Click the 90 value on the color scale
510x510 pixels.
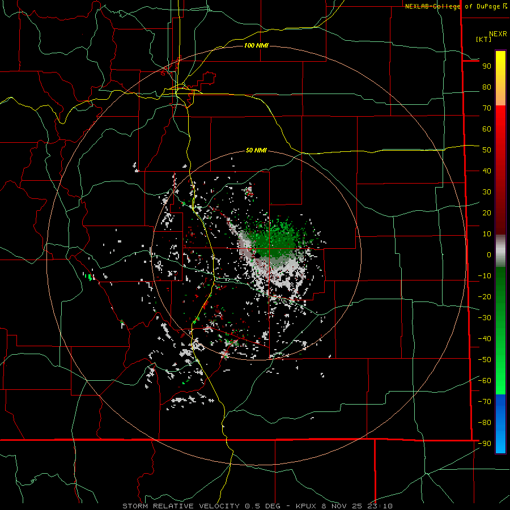coord(487,66)
